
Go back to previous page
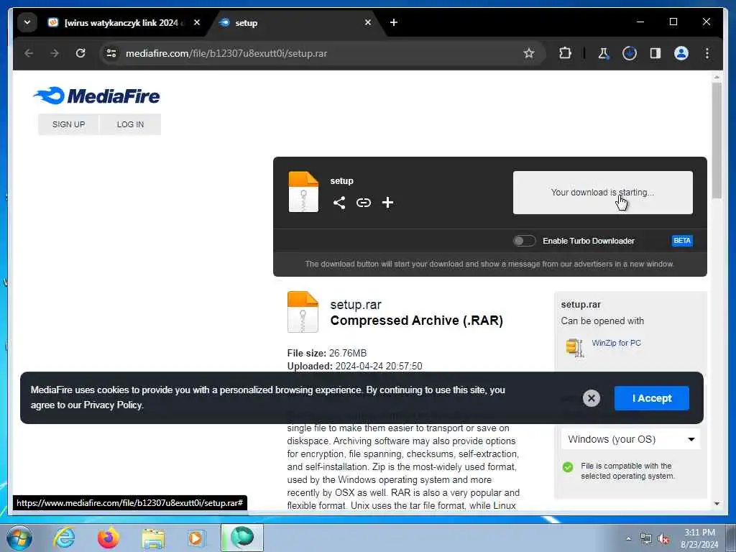(29, 53)
